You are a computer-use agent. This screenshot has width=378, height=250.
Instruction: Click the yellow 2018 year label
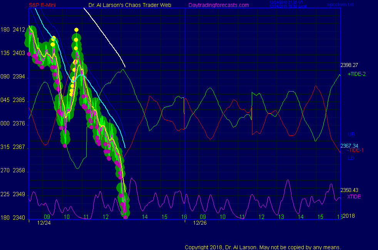[349, 216]
